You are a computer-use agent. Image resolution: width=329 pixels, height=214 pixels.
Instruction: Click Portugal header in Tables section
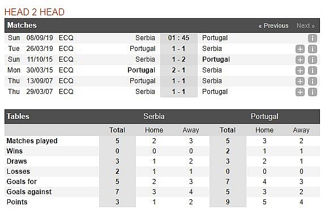click(264, 117)
